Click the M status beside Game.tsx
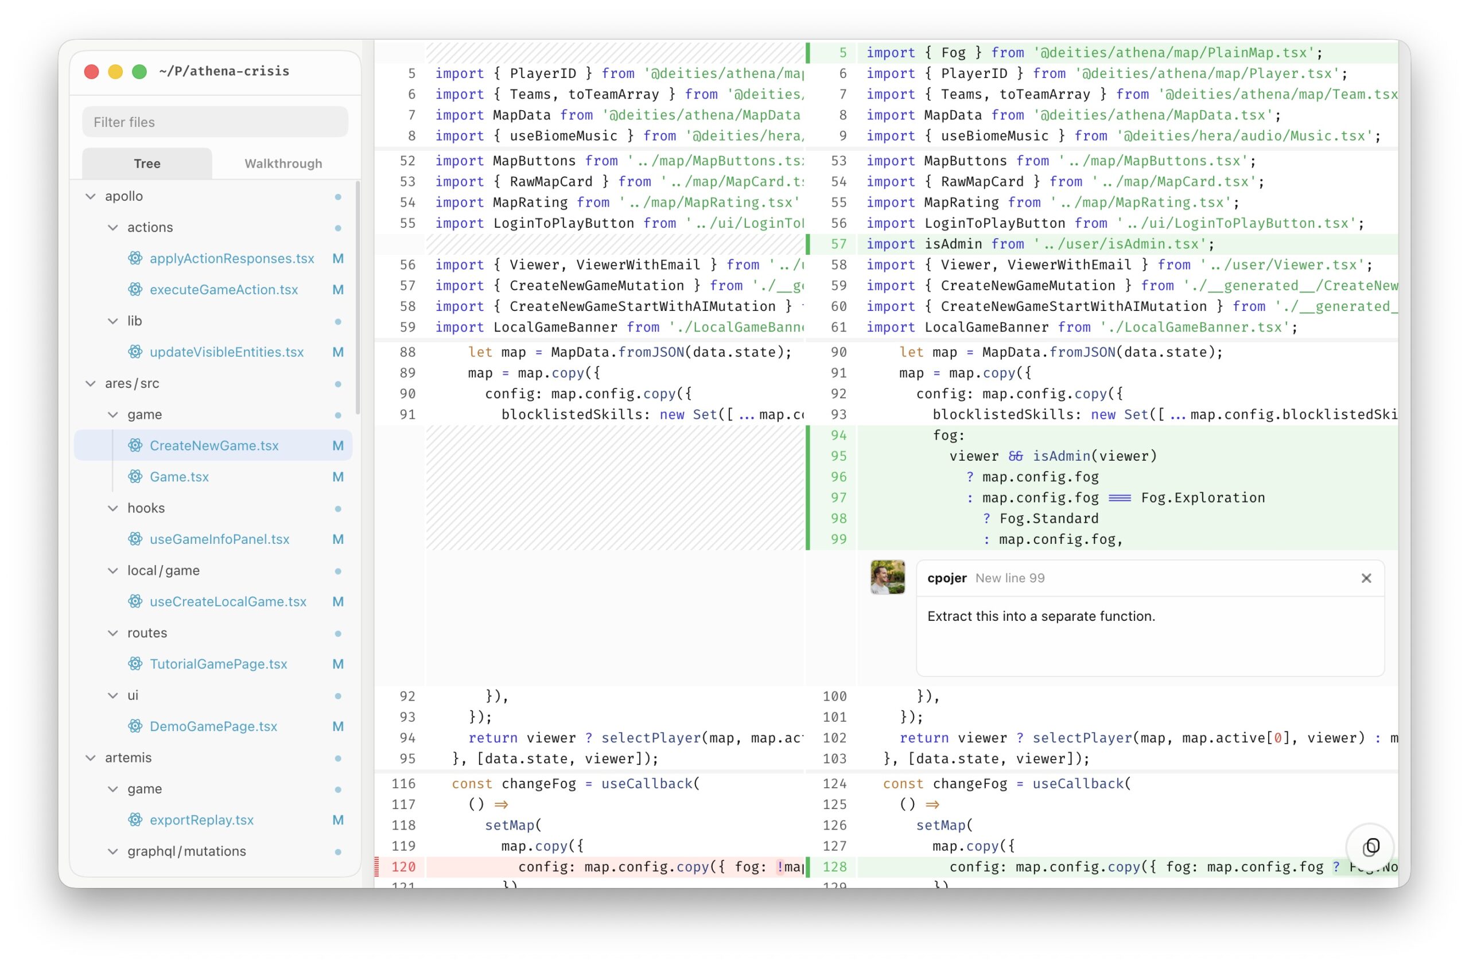 pos(337,476)
